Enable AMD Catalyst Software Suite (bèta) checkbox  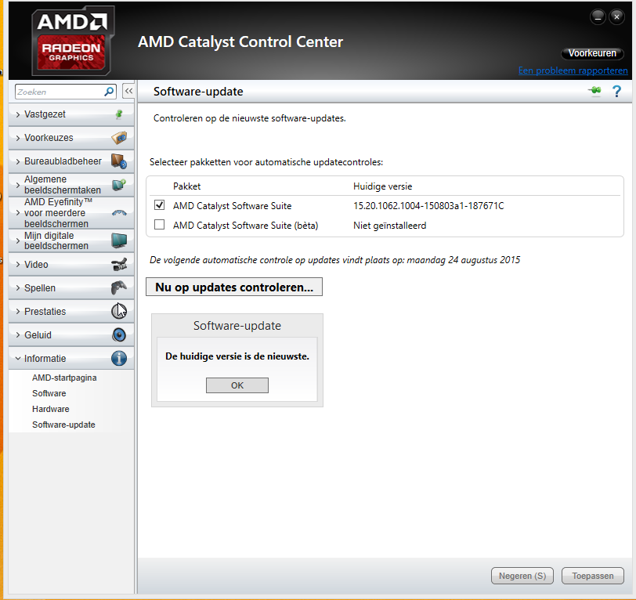[160, 224]
